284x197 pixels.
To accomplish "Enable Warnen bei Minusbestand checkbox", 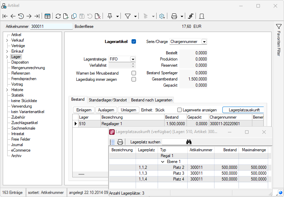I will (134, 73).
